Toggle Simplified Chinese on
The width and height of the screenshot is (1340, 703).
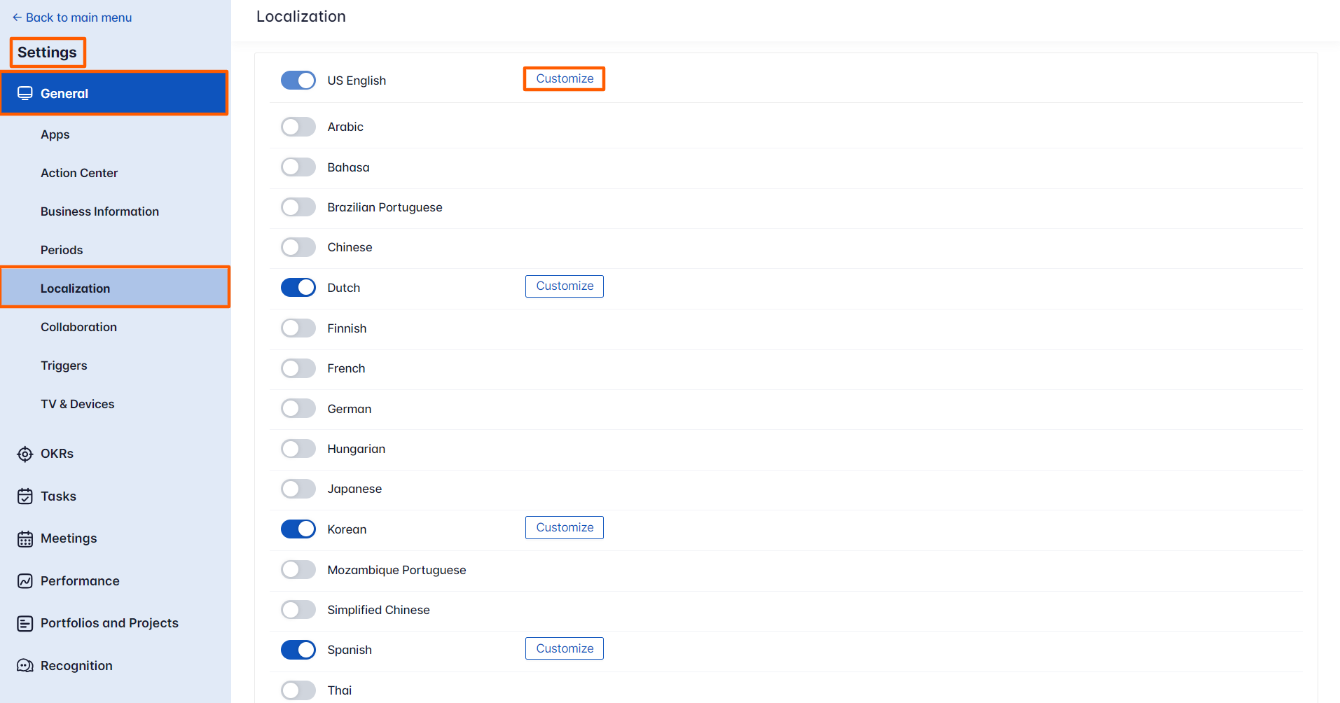click(298, 609)
